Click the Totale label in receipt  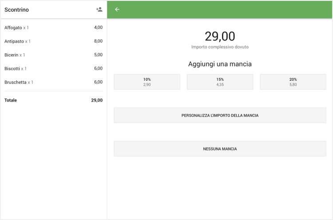[x=11, y=100]
